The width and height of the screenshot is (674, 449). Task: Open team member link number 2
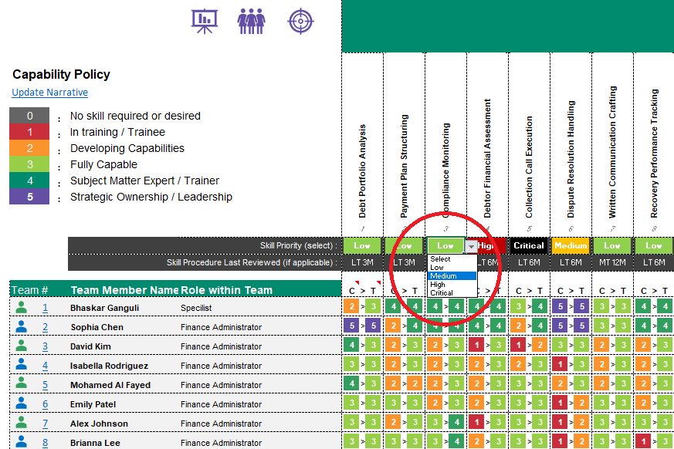45,327
